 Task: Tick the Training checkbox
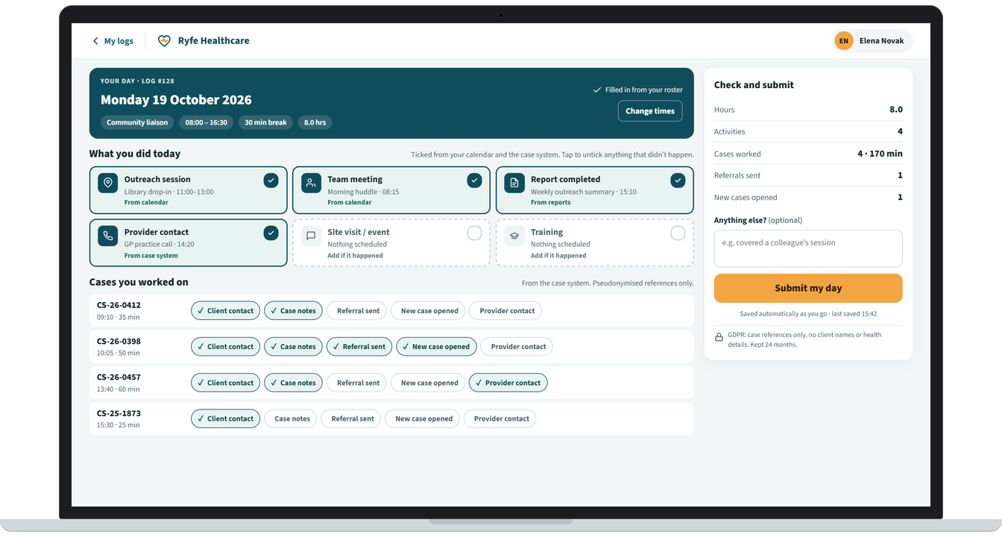[678, 233]
